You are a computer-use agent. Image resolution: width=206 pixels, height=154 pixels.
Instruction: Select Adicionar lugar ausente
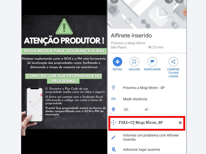[141, 150]
